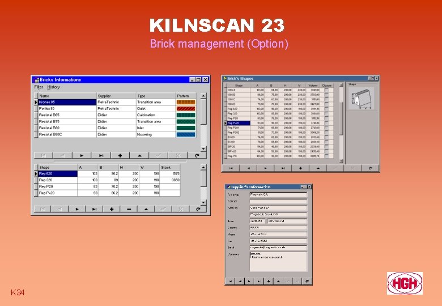Click lower shapes grid scrollbar down arrow

tap(203, 202)
